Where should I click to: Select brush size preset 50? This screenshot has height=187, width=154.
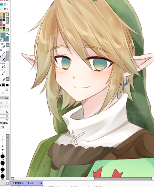[x=3, y=164]
